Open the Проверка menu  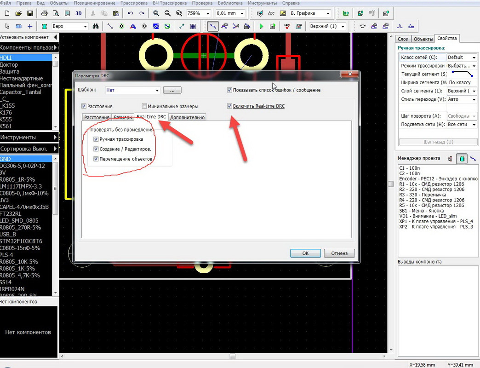click(x=202, y=3)
